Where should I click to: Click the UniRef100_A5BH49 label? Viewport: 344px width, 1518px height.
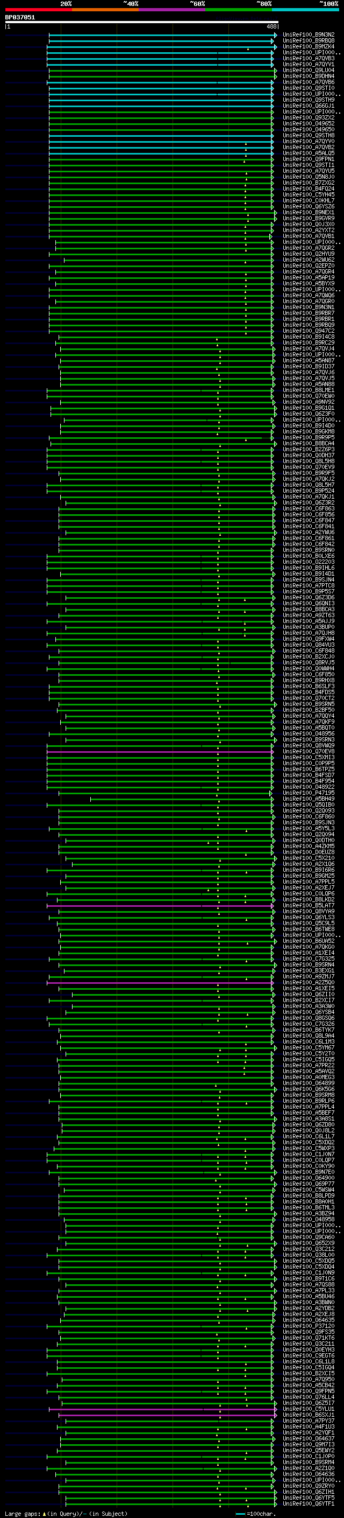308,799
